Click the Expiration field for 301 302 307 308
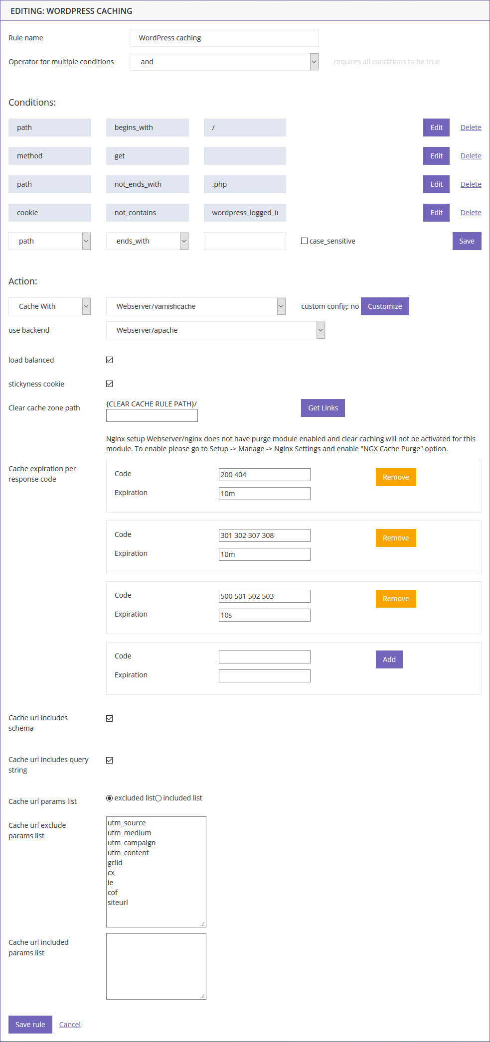 (x=265, y=554)
